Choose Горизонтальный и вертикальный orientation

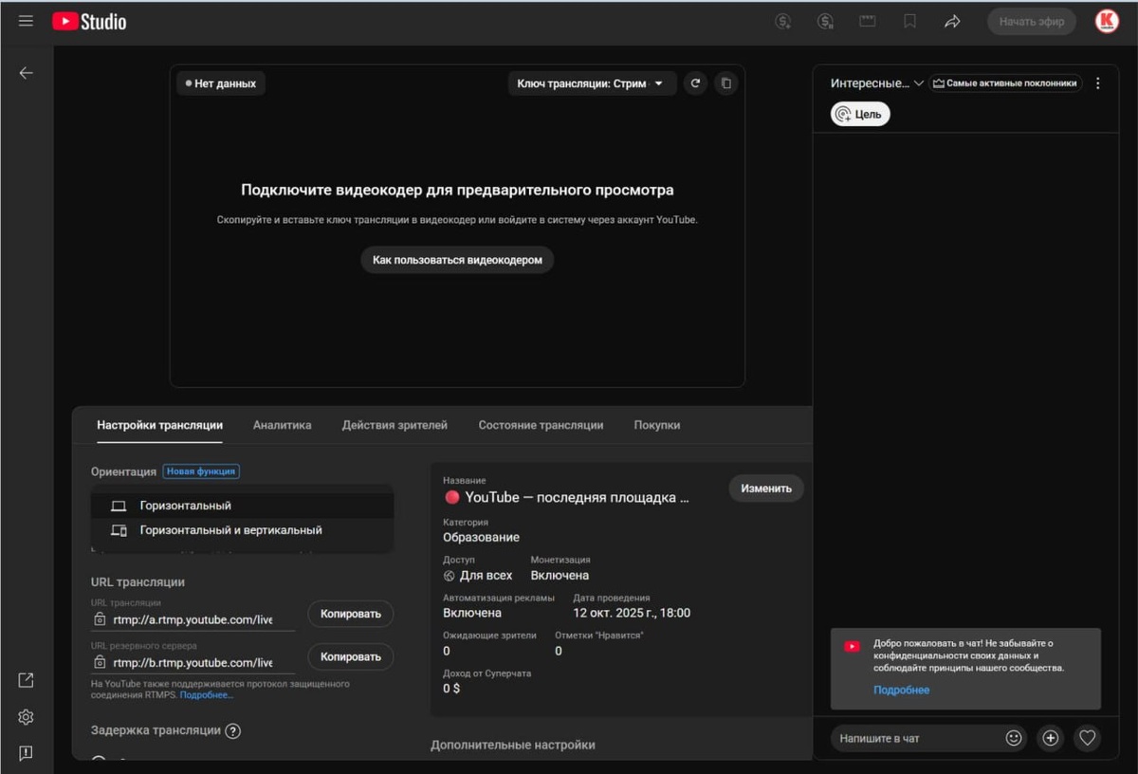coord(242,530)
